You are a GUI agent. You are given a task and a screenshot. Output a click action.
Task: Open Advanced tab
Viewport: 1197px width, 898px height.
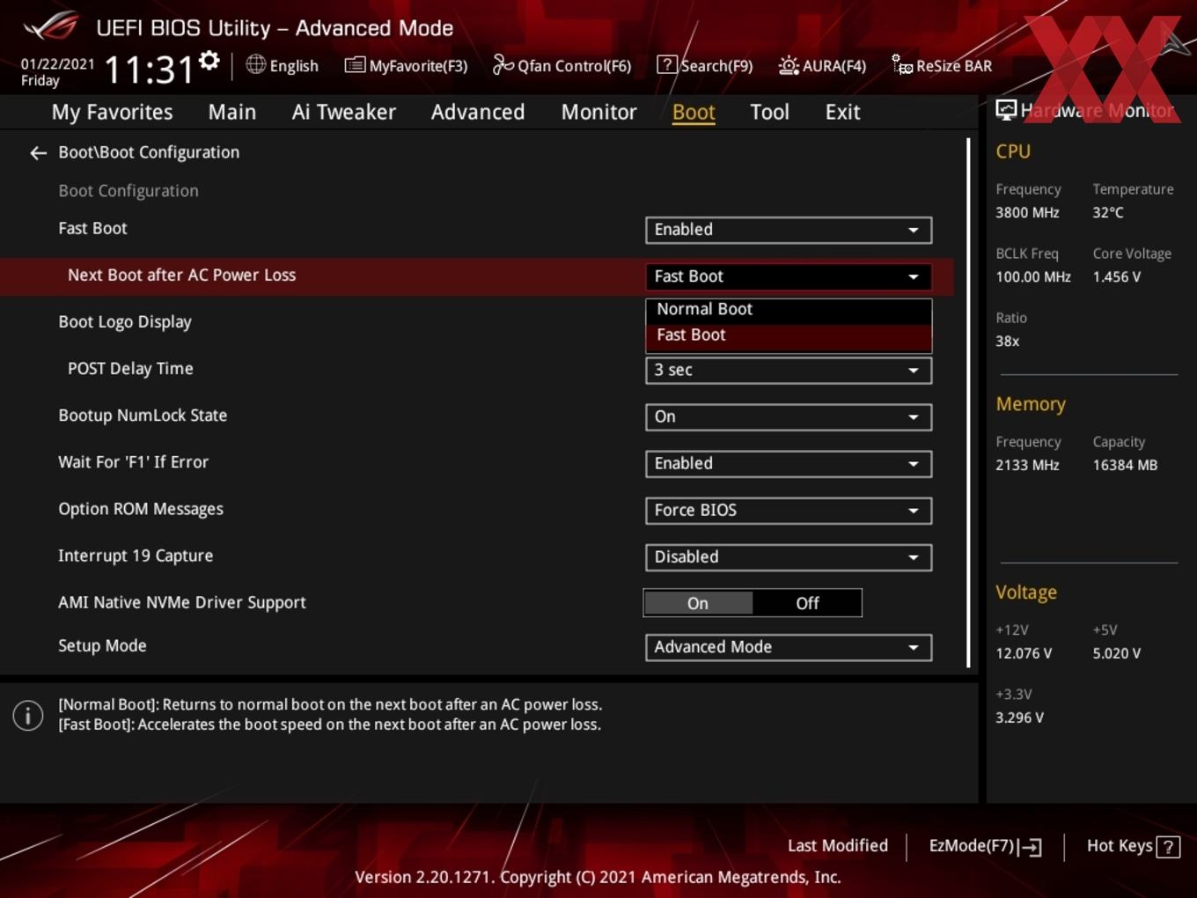click(478, 112)
